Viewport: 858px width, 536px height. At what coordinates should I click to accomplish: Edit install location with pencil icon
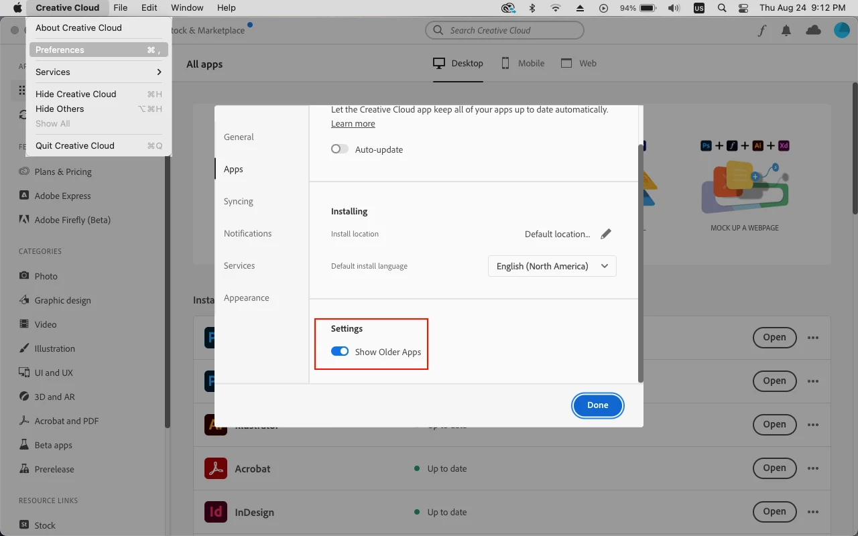pos(606,234)
